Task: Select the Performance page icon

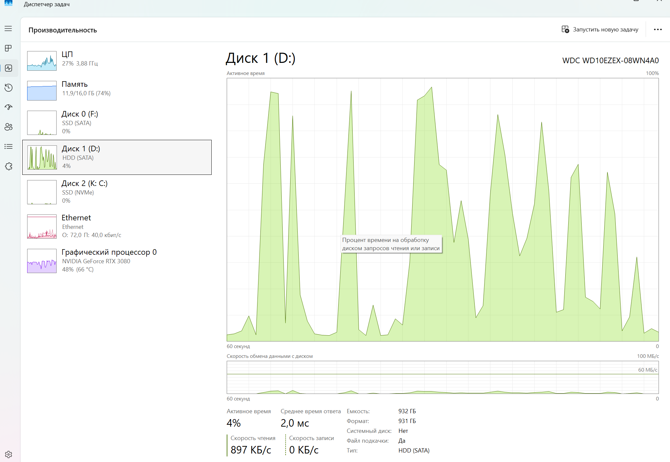Action: [x=9, y=68]
